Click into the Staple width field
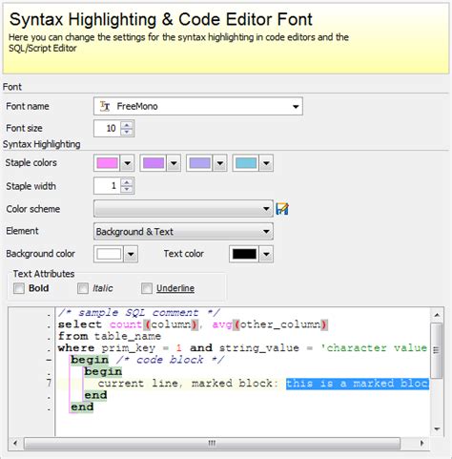The width and height of the screenshot is (452, 459). pyautogui.click(x=107, y=186)
